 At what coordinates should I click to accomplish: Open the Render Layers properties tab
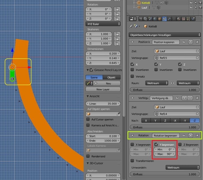[x=145, y=19]
